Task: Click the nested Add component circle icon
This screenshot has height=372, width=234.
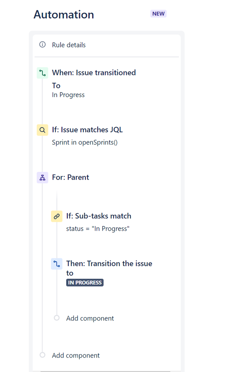Action: click(57, 318)
